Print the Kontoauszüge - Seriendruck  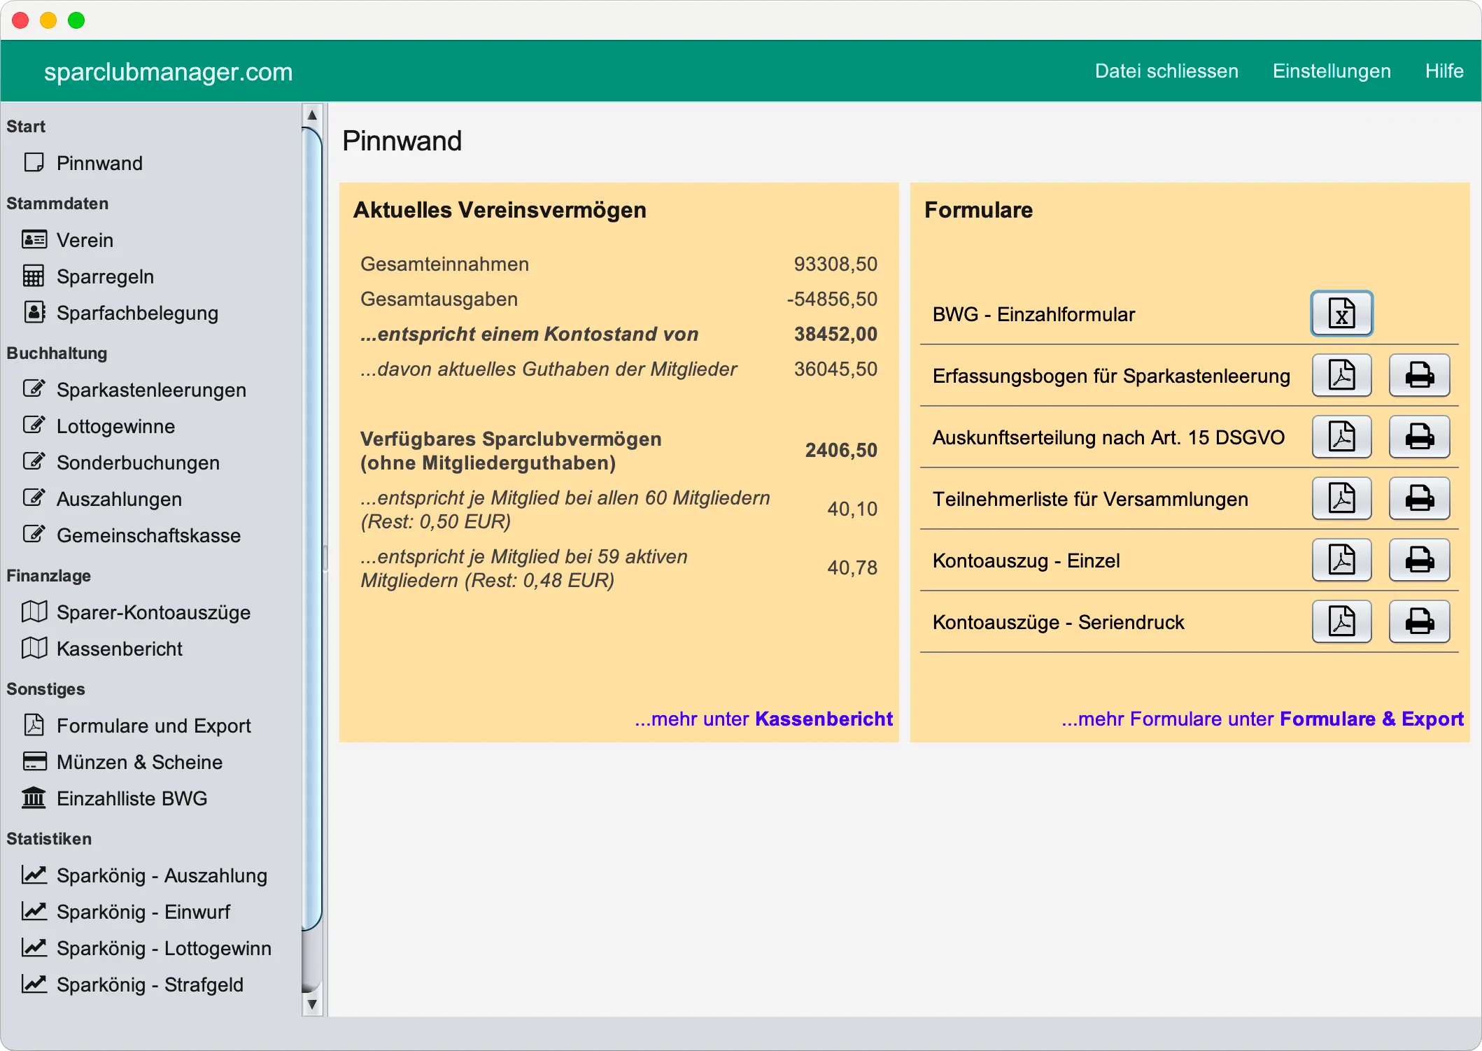pyautogui.click(x=1419, y=621)
